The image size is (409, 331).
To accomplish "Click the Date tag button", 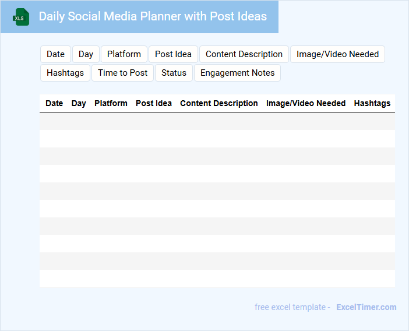I will (x=55, y=54).
